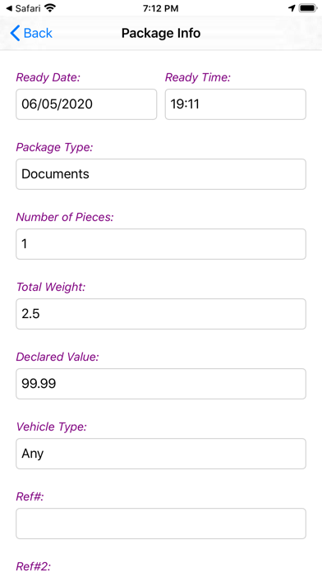This screenshot has width=322, height=572.
Task: Return to Safari via status bar arrow
Action: point(10,8)
